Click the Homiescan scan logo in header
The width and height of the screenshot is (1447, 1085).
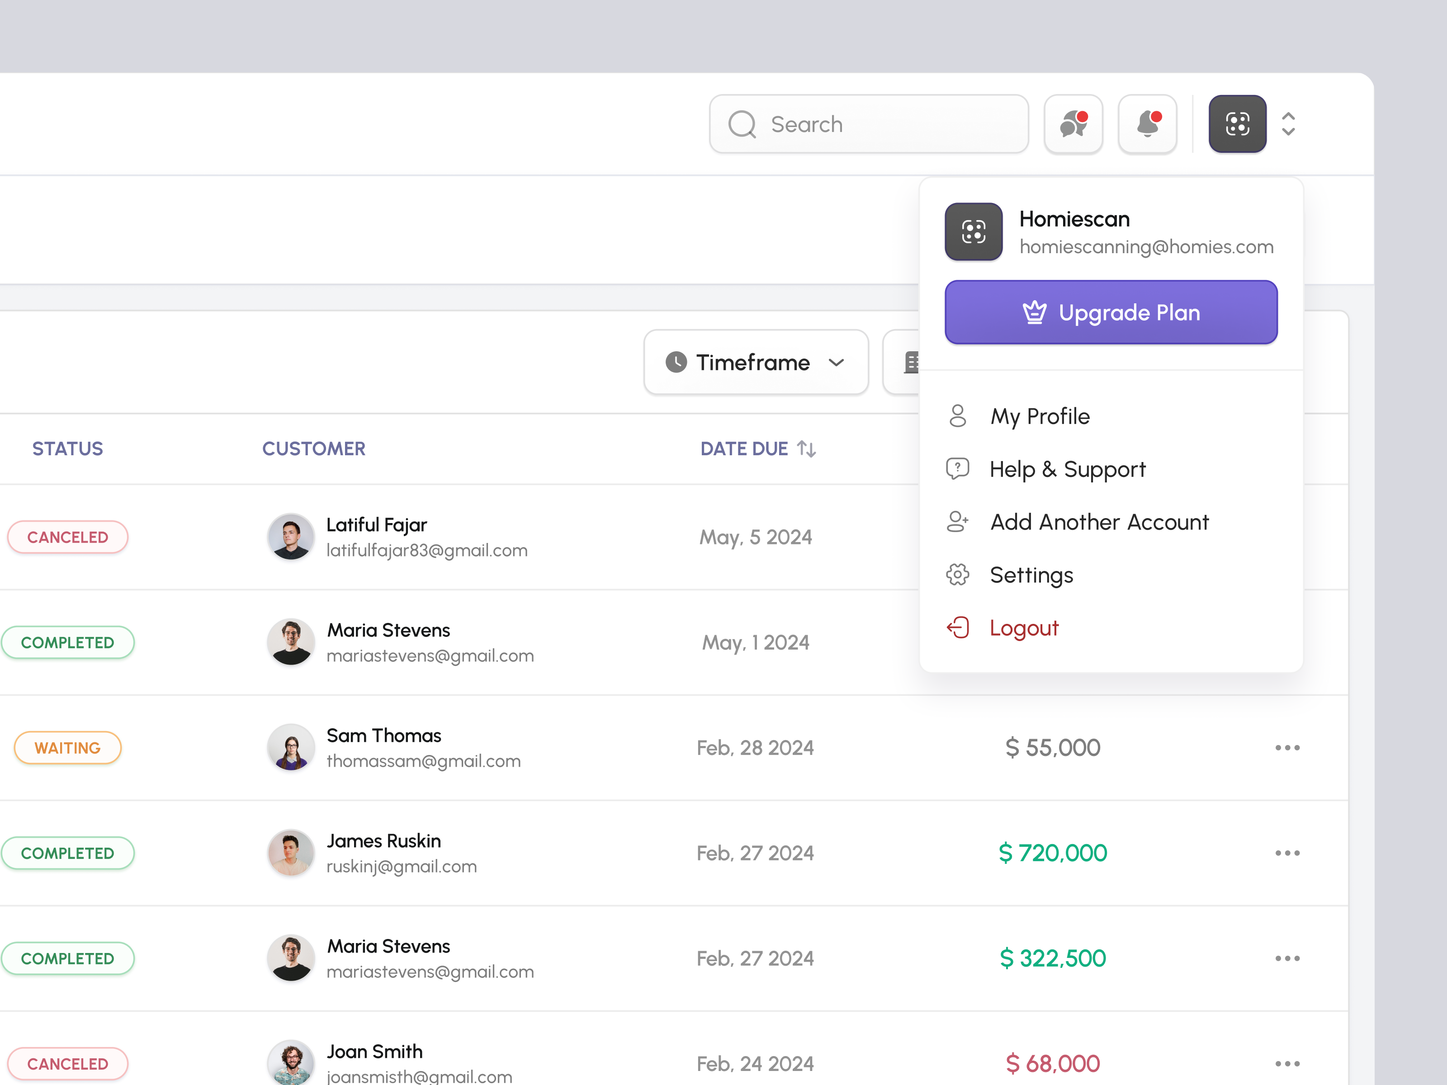click(1237, 124)
